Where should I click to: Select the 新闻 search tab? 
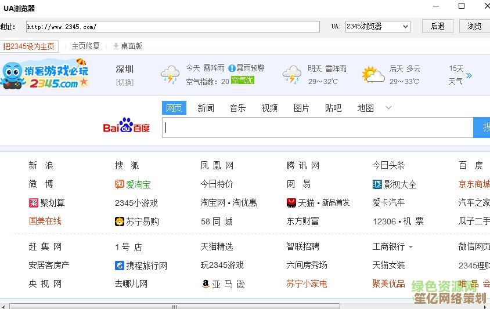(x=206, y=108)
